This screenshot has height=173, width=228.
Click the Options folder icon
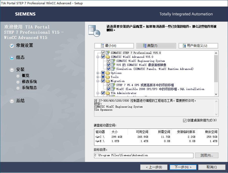(x=108, y=73)
